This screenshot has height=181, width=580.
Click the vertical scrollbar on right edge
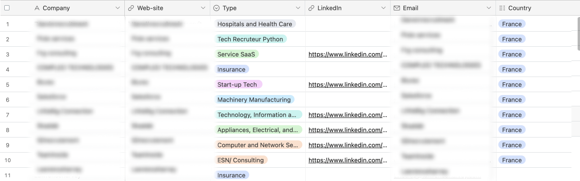(x=578, y=33)
